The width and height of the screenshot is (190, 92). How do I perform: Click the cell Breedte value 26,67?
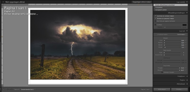(182, 70)
